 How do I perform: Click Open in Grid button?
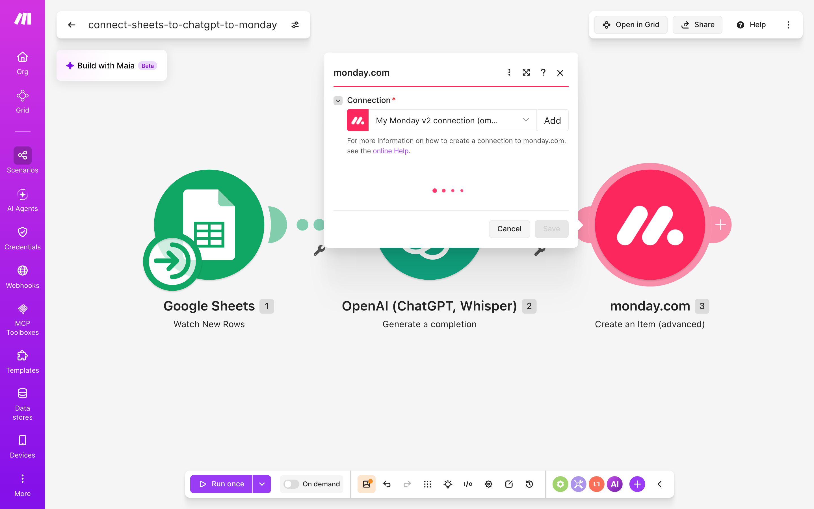(x=631, y=25)
